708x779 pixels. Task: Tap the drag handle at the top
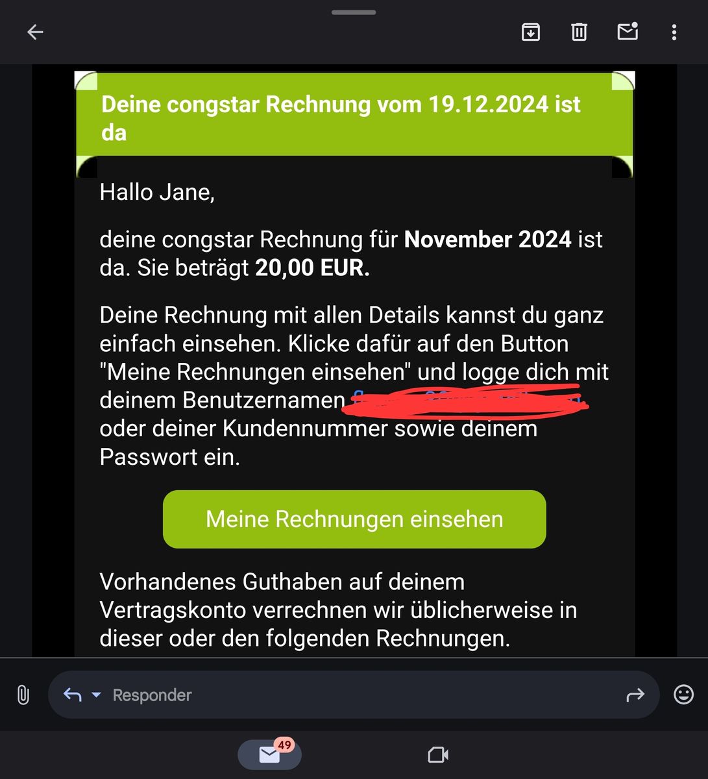[x=354, y=12]
